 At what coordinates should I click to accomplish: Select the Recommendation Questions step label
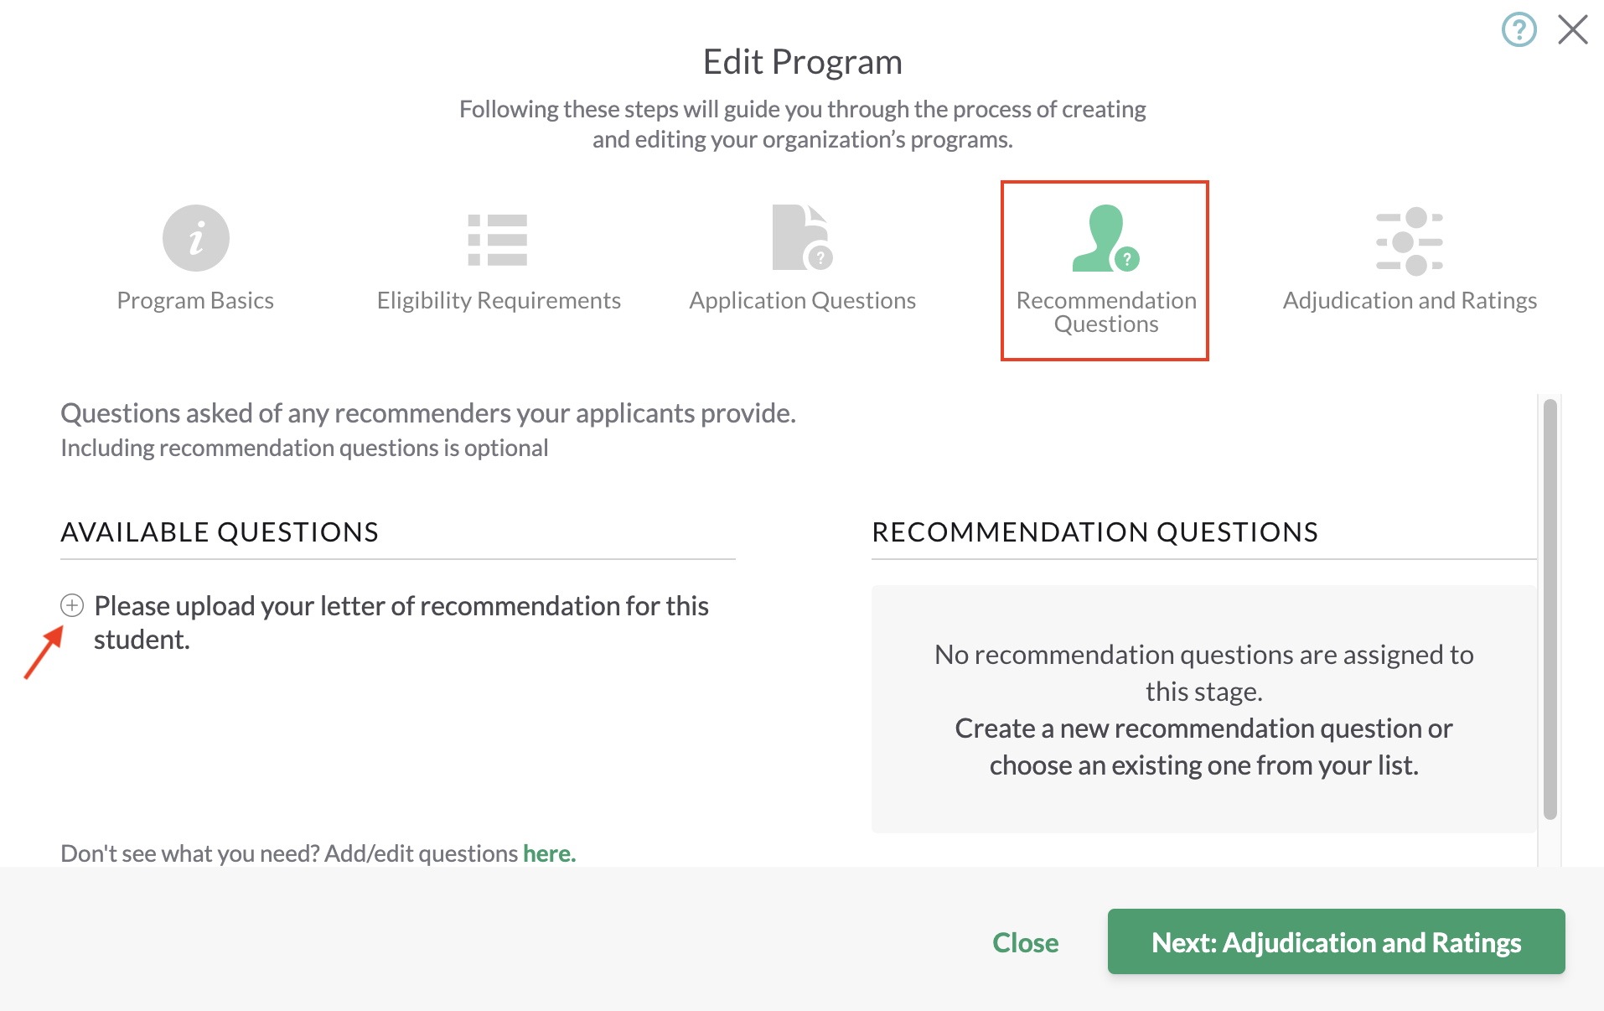click(x=1106, y=312)
